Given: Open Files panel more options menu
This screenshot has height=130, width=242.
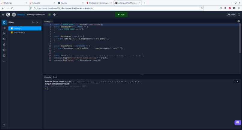Looking at the screenshot, I should 40,22.
